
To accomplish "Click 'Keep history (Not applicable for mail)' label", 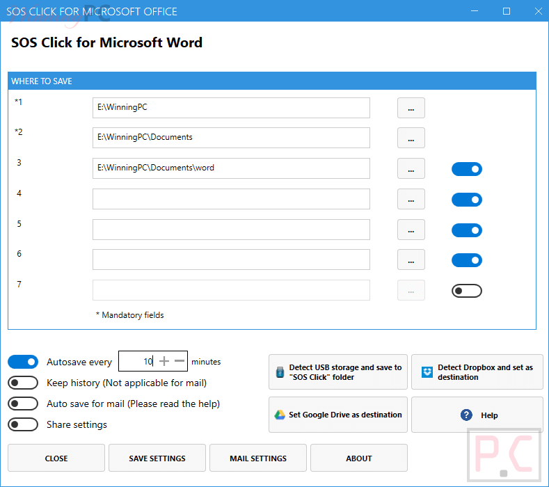I will click(127, 383).
